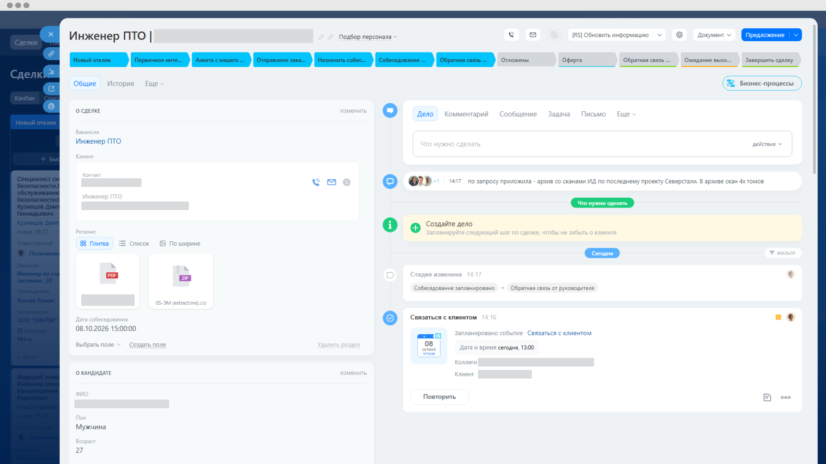Close the deal card with X button
The height and width of the screenshot is (464, 826).
51,34
